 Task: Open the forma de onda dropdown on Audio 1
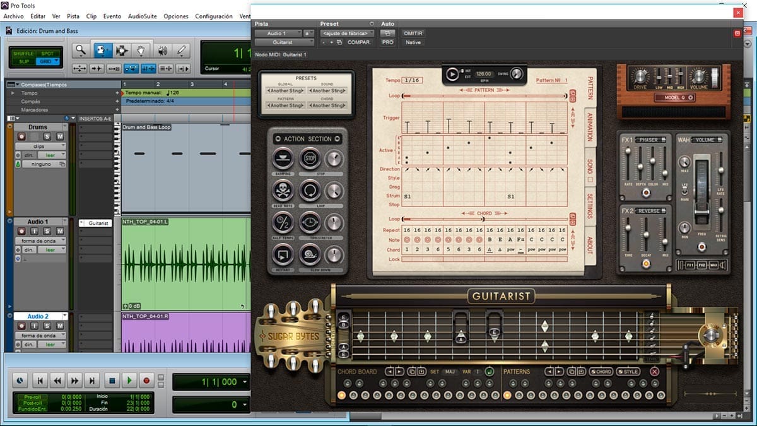click(40, 241)
